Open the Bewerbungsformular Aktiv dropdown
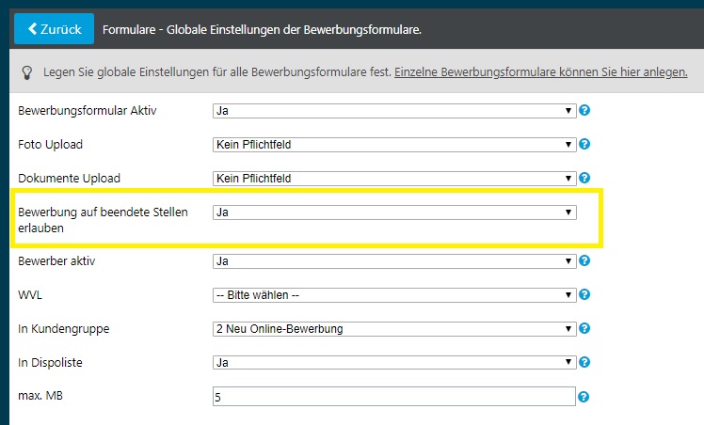The width and height of the screenshot is (704, 425). (x=394, y=111)
